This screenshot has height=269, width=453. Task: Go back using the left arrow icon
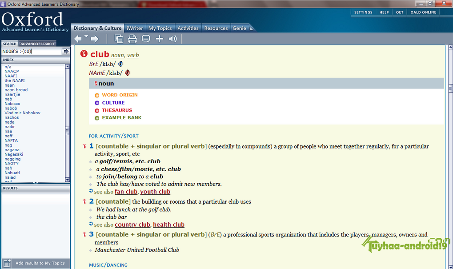tap(78, 39)
